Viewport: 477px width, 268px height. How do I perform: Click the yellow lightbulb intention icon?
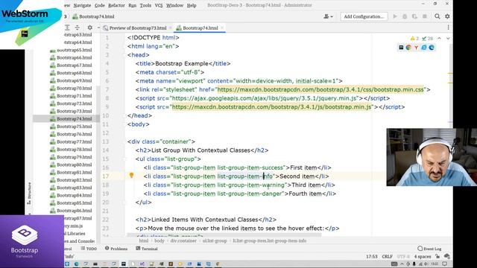tap(131, 176)
